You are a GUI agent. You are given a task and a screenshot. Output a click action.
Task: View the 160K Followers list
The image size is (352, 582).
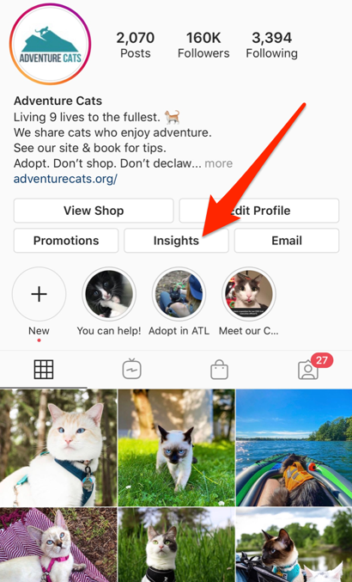[x=203, y=45]
